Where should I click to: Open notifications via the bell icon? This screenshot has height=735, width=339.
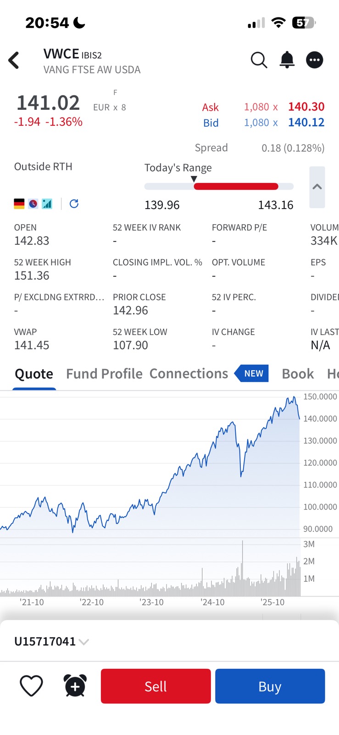coord(287,60)
